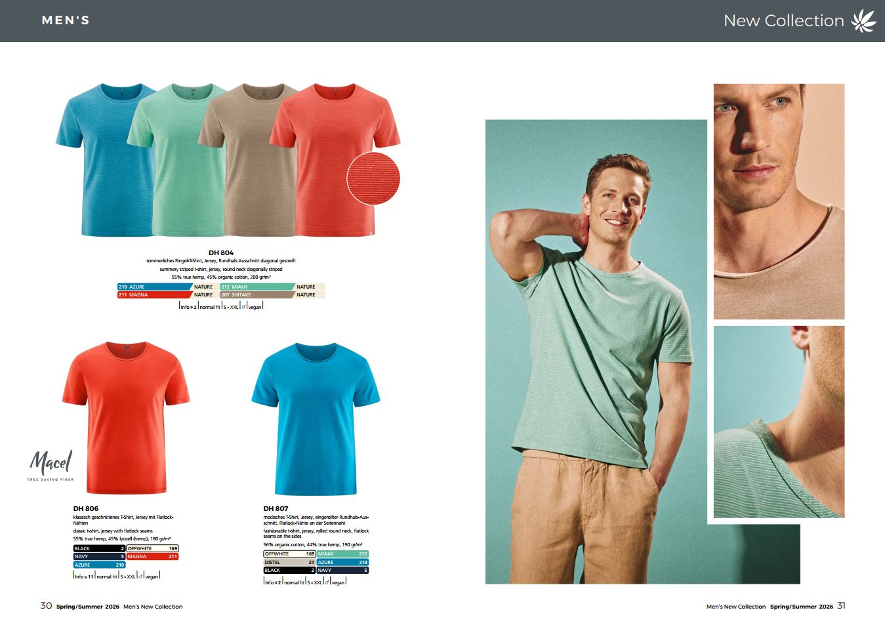Click the close-up photo of the beige neckline

[x=779, y=201]
